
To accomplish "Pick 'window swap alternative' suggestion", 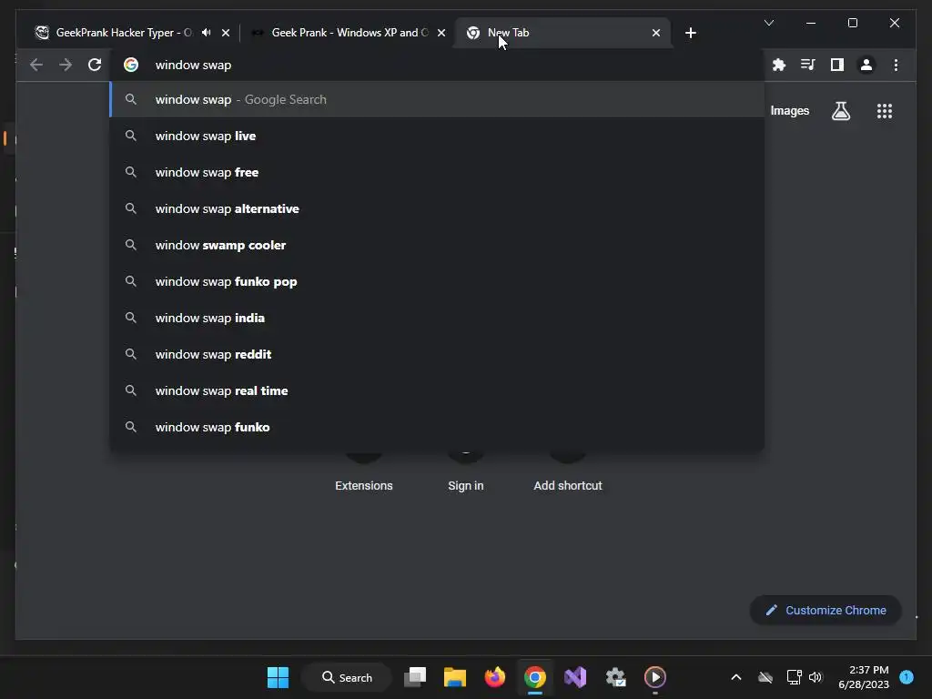I will 437,208.
